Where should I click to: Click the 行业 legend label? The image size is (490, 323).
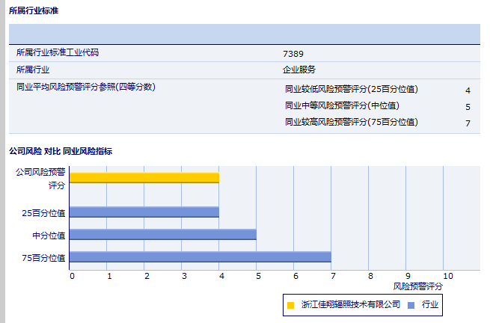click(x=430, y=305)
